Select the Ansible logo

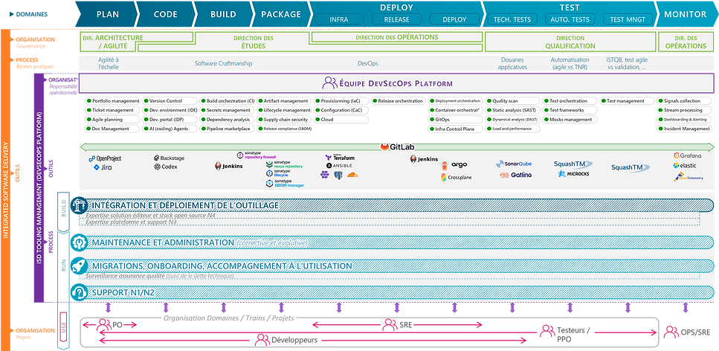click(x=339, y=165)
